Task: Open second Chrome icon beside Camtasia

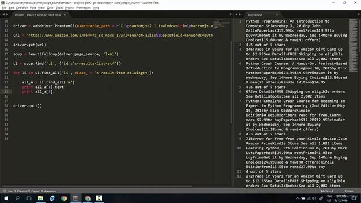Action: 87,198
